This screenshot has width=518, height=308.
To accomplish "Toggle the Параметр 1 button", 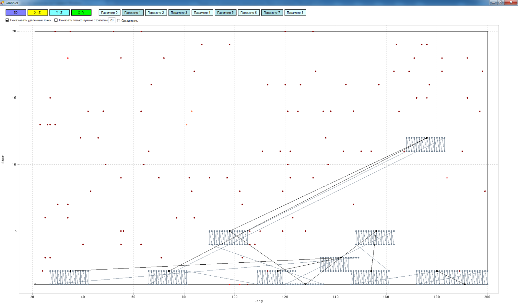I will [133, 13].
